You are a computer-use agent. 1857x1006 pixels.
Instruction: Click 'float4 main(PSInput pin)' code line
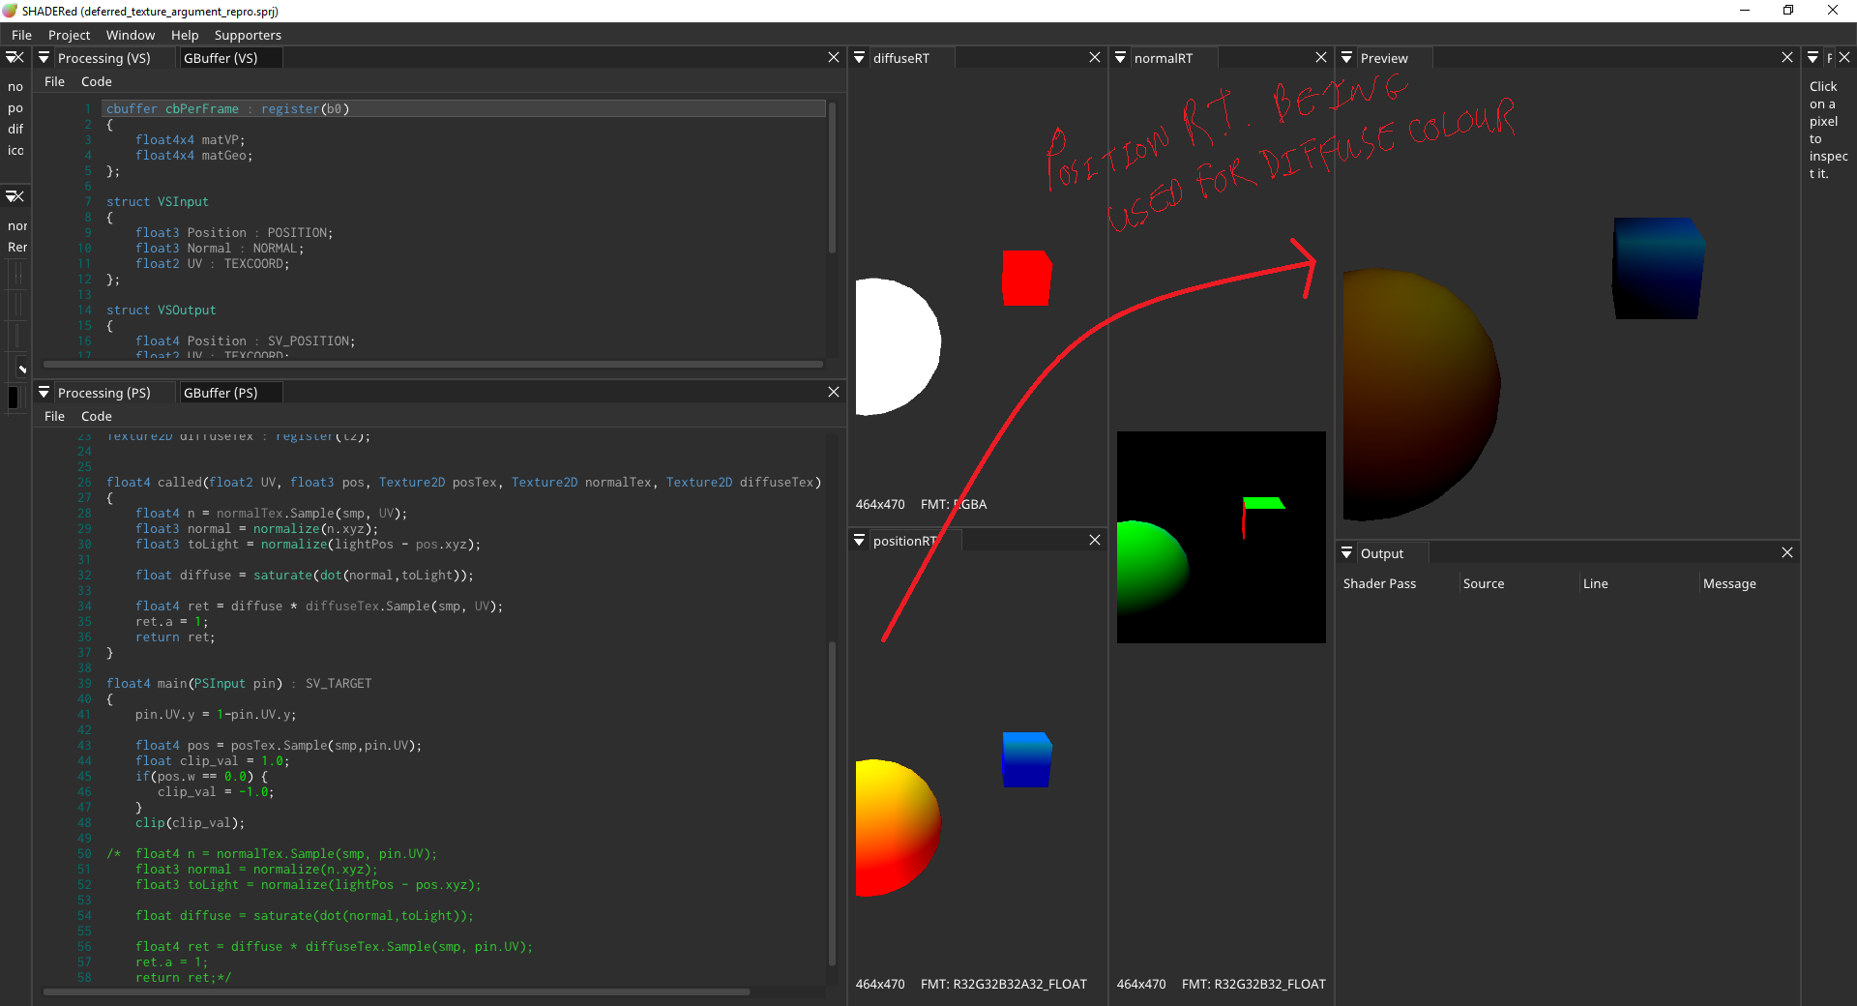pos(238,684)
